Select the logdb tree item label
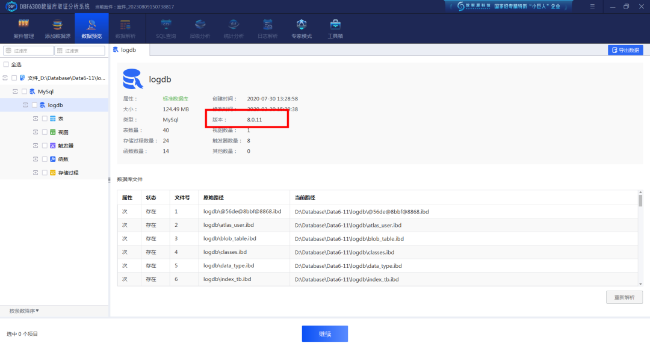650x349 pixels. click(x=55, y=105)
